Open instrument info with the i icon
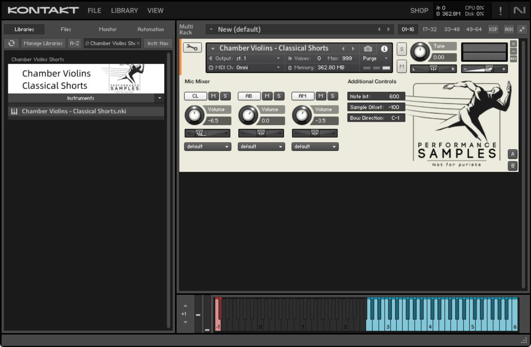531x347 pixels. (384, 49)
